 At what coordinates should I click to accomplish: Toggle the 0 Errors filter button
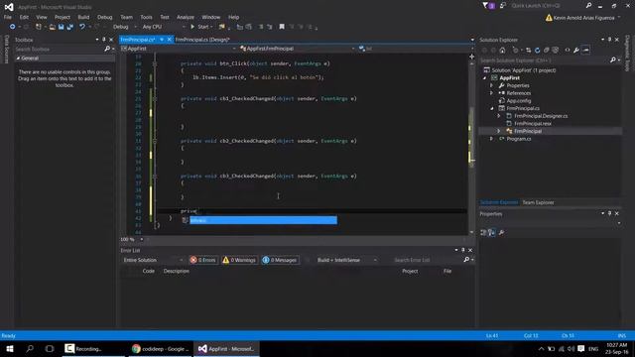[202, 260]
